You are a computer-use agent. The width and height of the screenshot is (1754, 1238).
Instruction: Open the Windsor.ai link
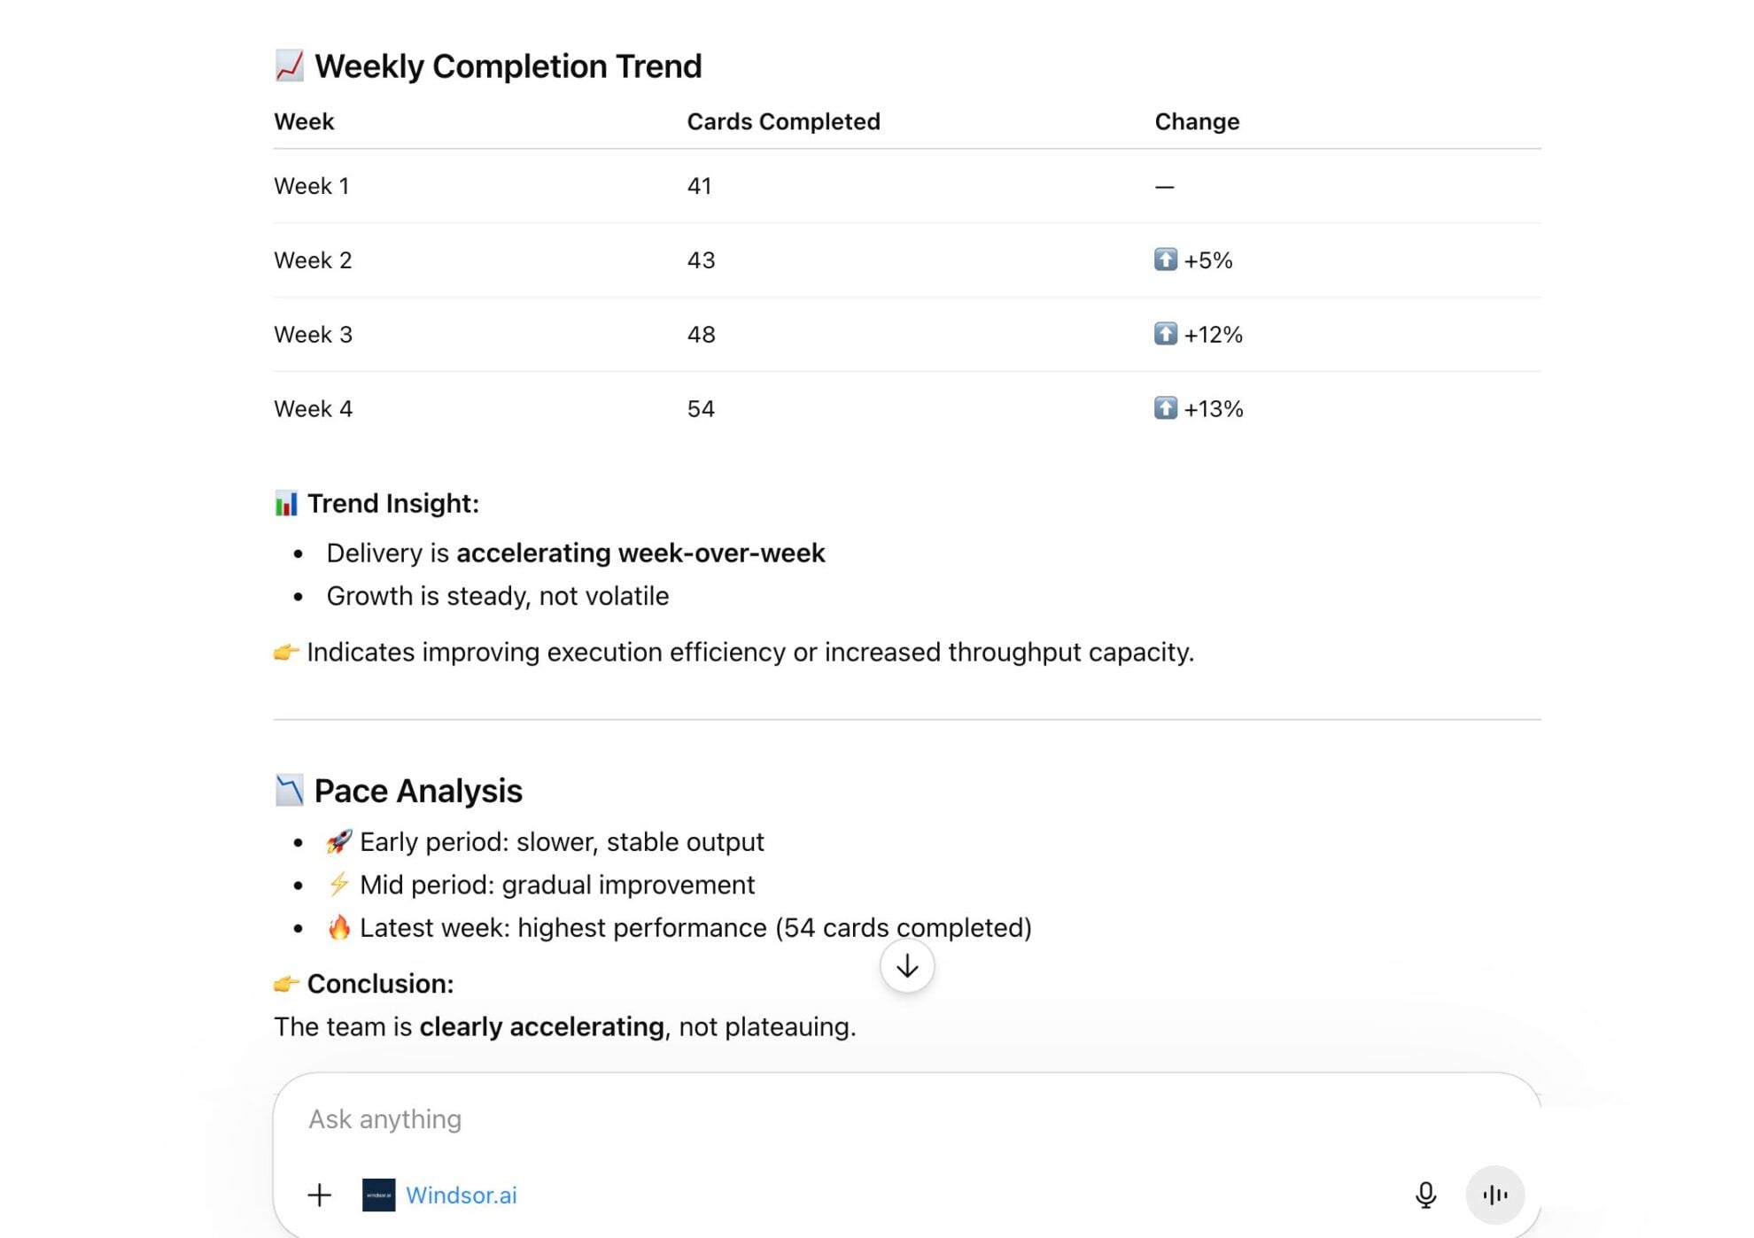(462, 1195)
